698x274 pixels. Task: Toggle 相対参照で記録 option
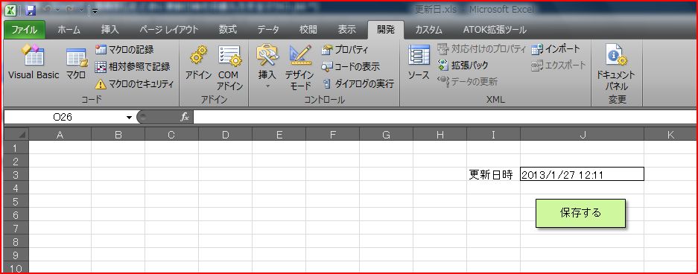click(133, 67)
